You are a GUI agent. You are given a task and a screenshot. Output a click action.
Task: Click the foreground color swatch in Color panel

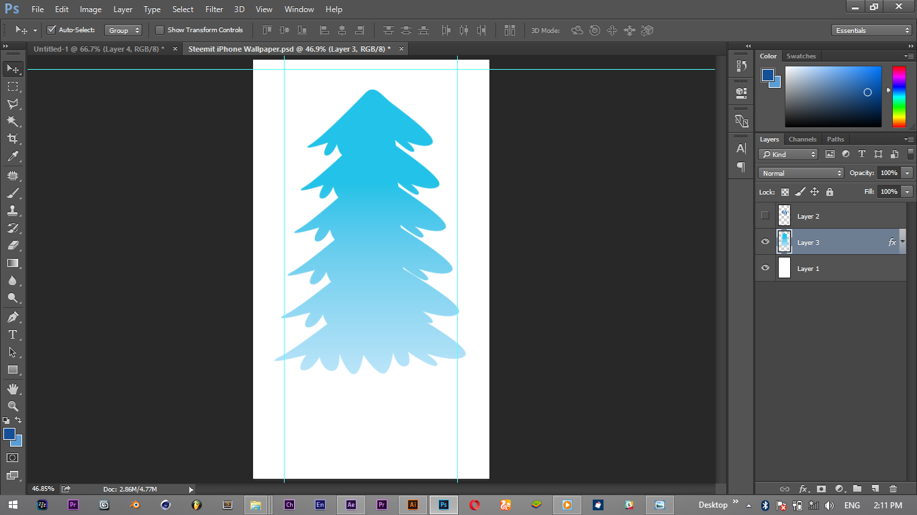click(x=767, y=75)
